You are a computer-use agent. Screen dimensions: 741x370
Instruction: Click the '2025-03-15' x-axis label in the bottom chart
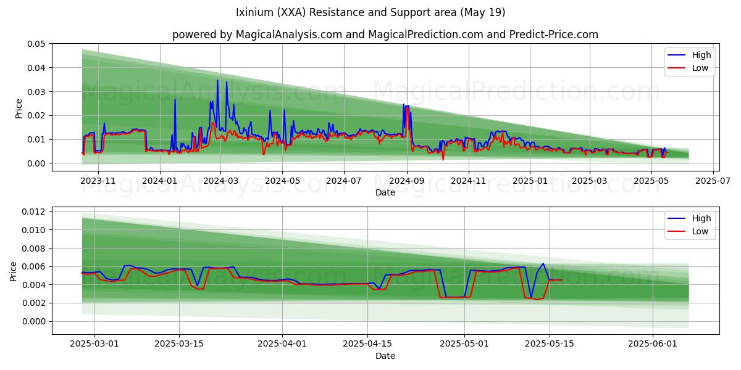179,345
